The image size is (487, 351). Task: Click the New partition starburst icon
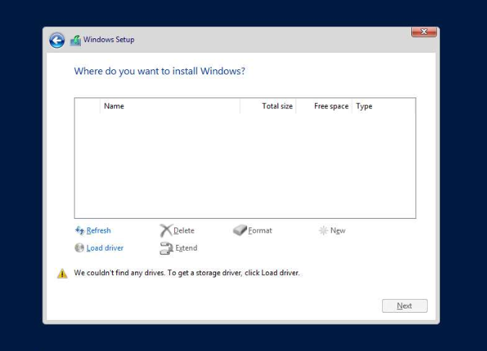(x=323, y=230)
